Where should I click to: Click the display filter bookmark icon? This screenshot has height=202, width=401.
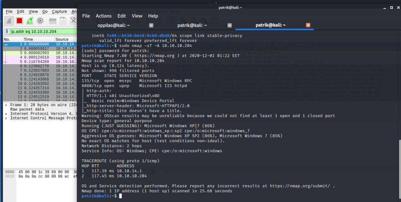coord(7,31)
